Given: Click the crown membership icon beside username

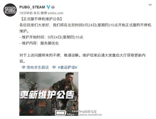Looking at the screenshot, I should pyautogui.click(x=53, y=7).
